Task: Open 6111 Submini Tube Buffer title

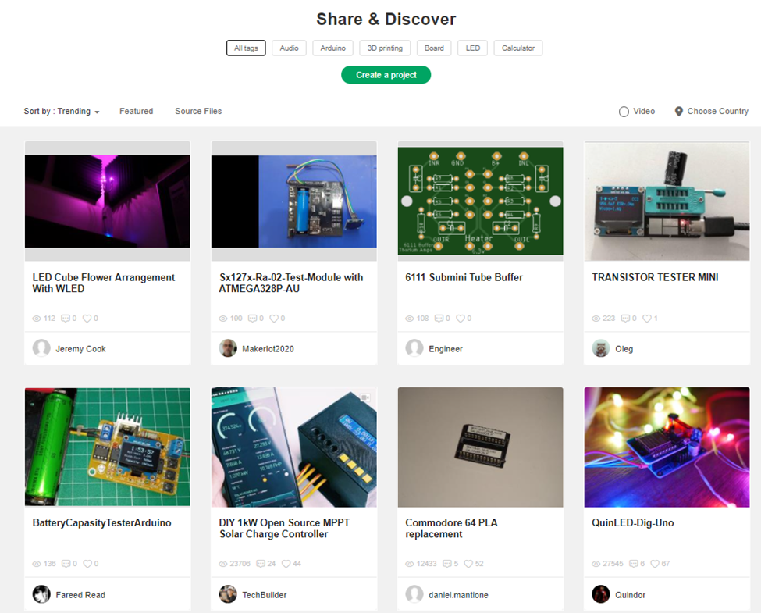Action: 464,277
